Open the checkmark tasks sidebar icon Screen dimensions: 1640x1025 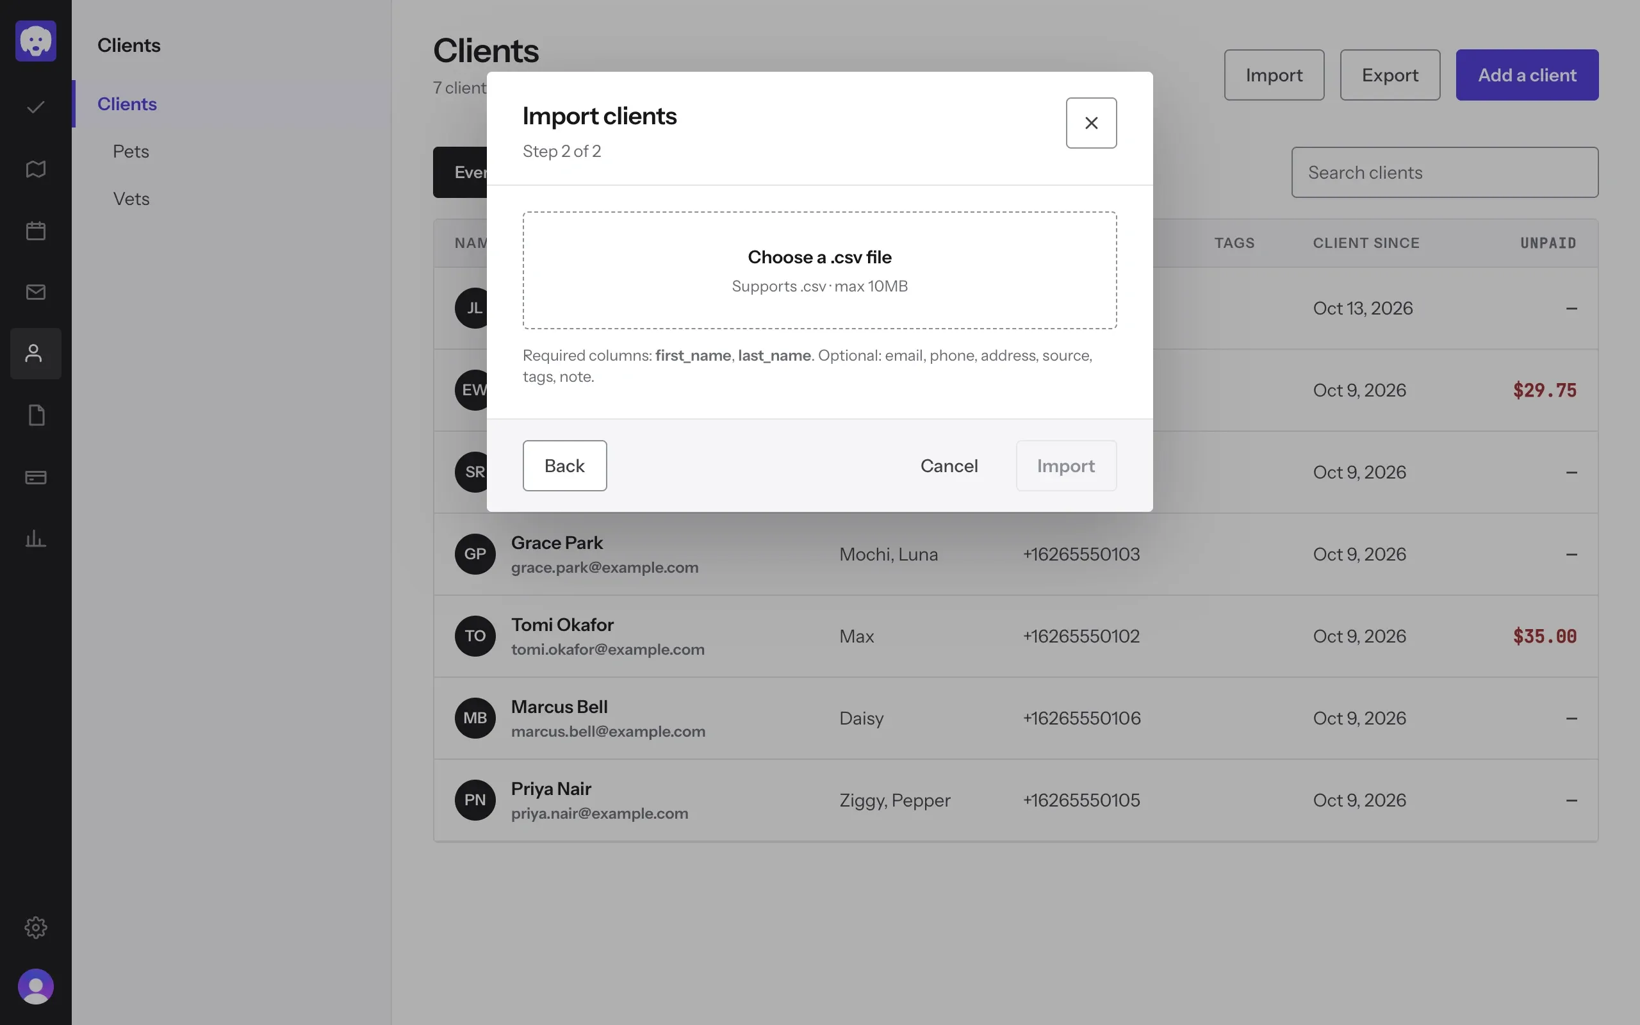tap(36, 107)
